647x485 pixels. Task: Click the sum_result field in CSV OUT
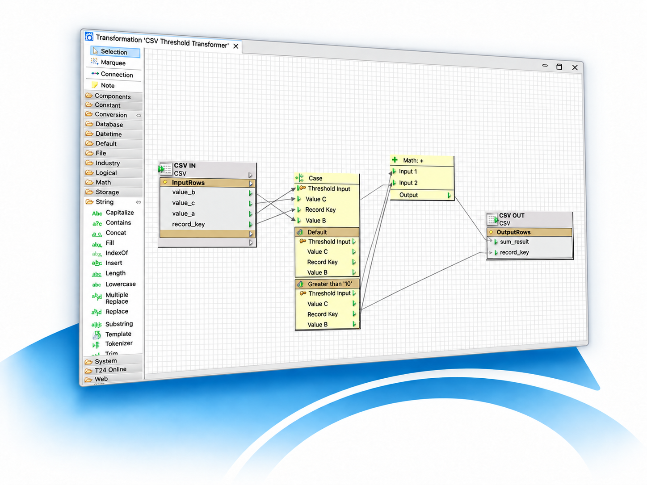529,242
